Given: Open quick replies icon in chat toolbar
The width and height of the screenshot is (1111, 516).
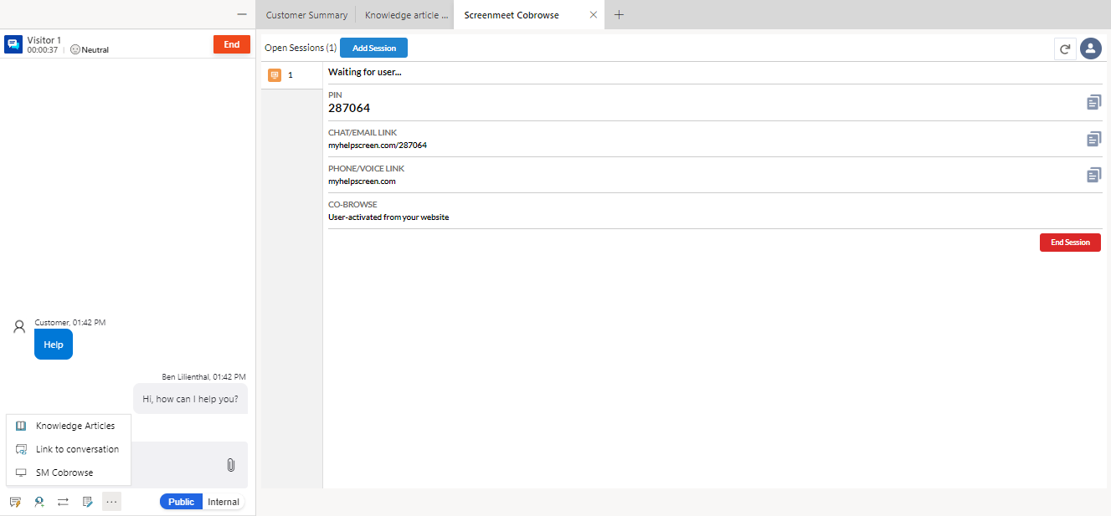Looking at the screenshot, I should coord(15,502).
